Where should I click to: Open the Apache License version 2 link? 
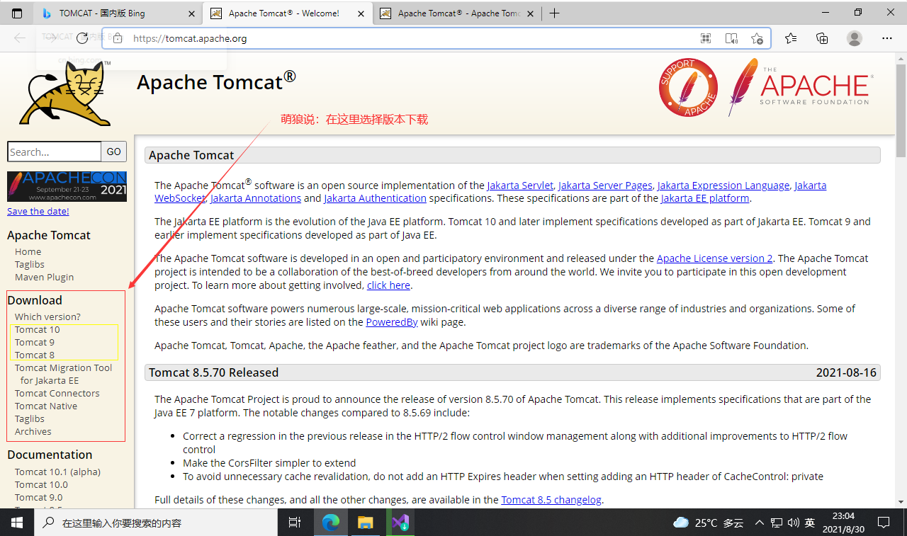coord(714,258)
